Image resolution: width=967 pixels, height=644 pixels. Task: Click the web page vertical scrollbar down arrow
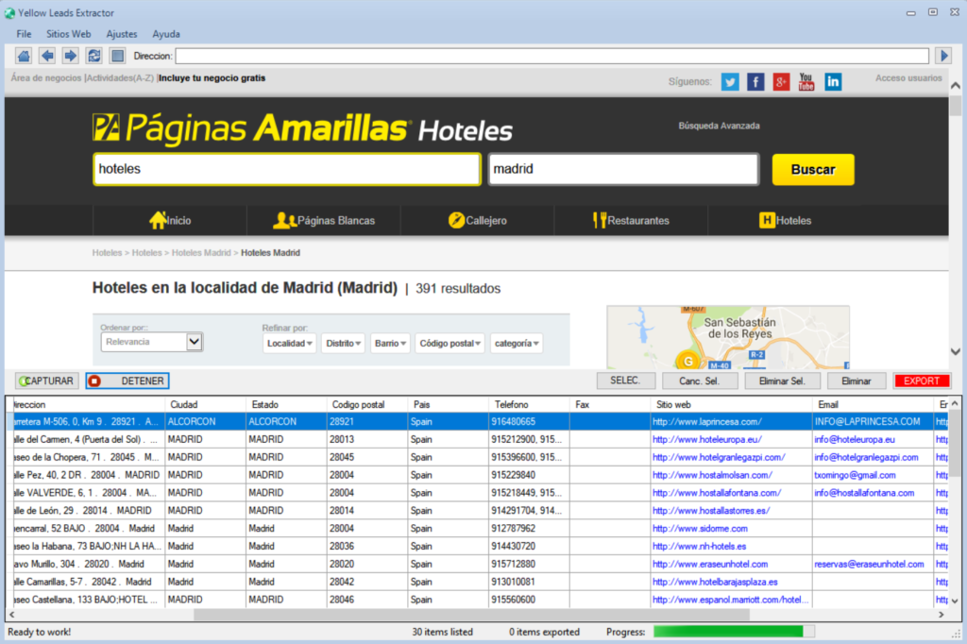956,351
